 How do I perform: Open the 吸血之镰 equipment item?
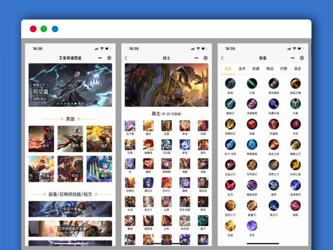coord(295,84)
